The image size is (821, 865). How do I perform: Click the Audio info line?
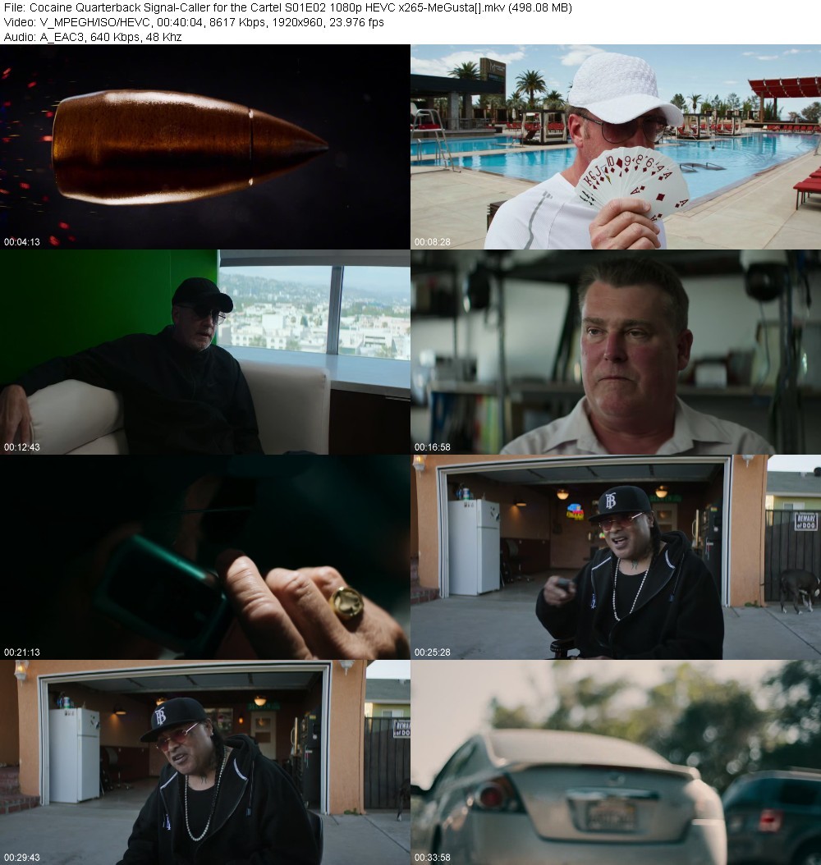coord(93,37)
